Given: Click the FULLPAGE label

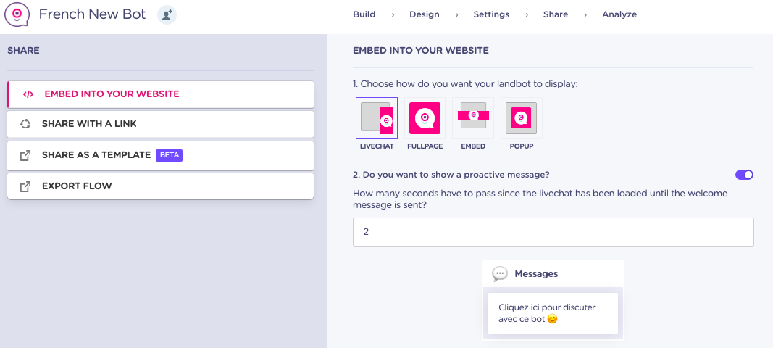Looking at the screenshot, I should click(x=425, y=146).
